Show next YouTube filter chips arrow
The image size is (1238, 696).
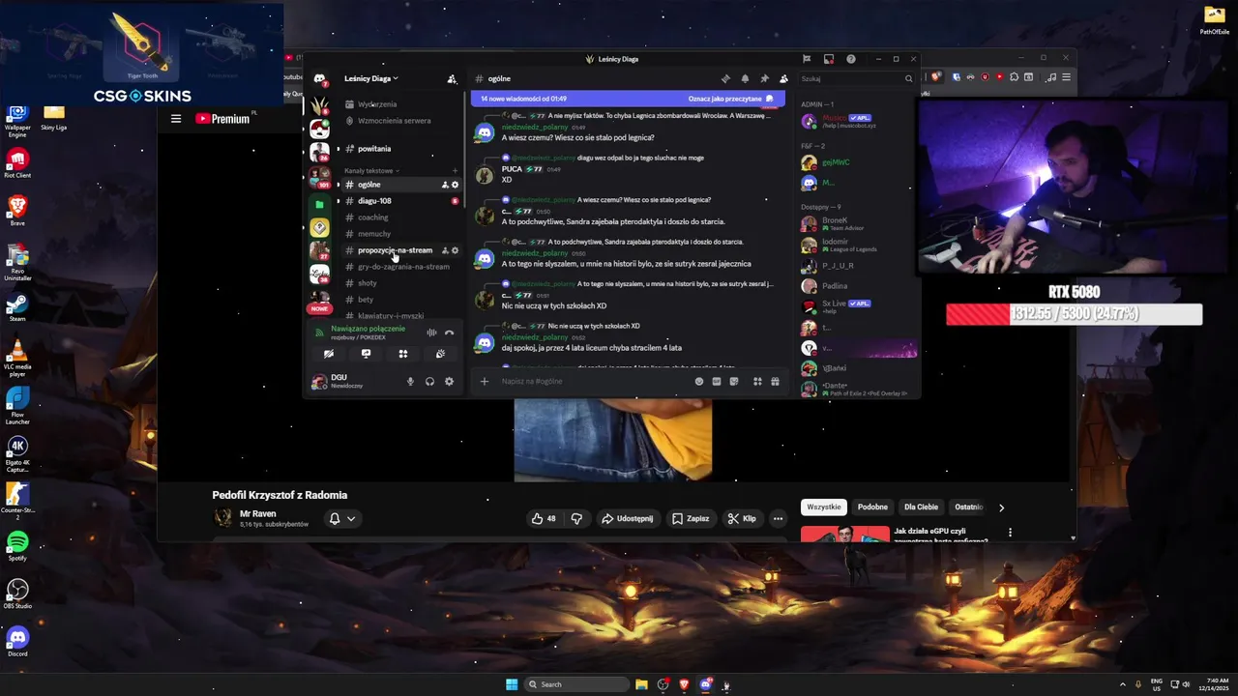coord(1001,507)
